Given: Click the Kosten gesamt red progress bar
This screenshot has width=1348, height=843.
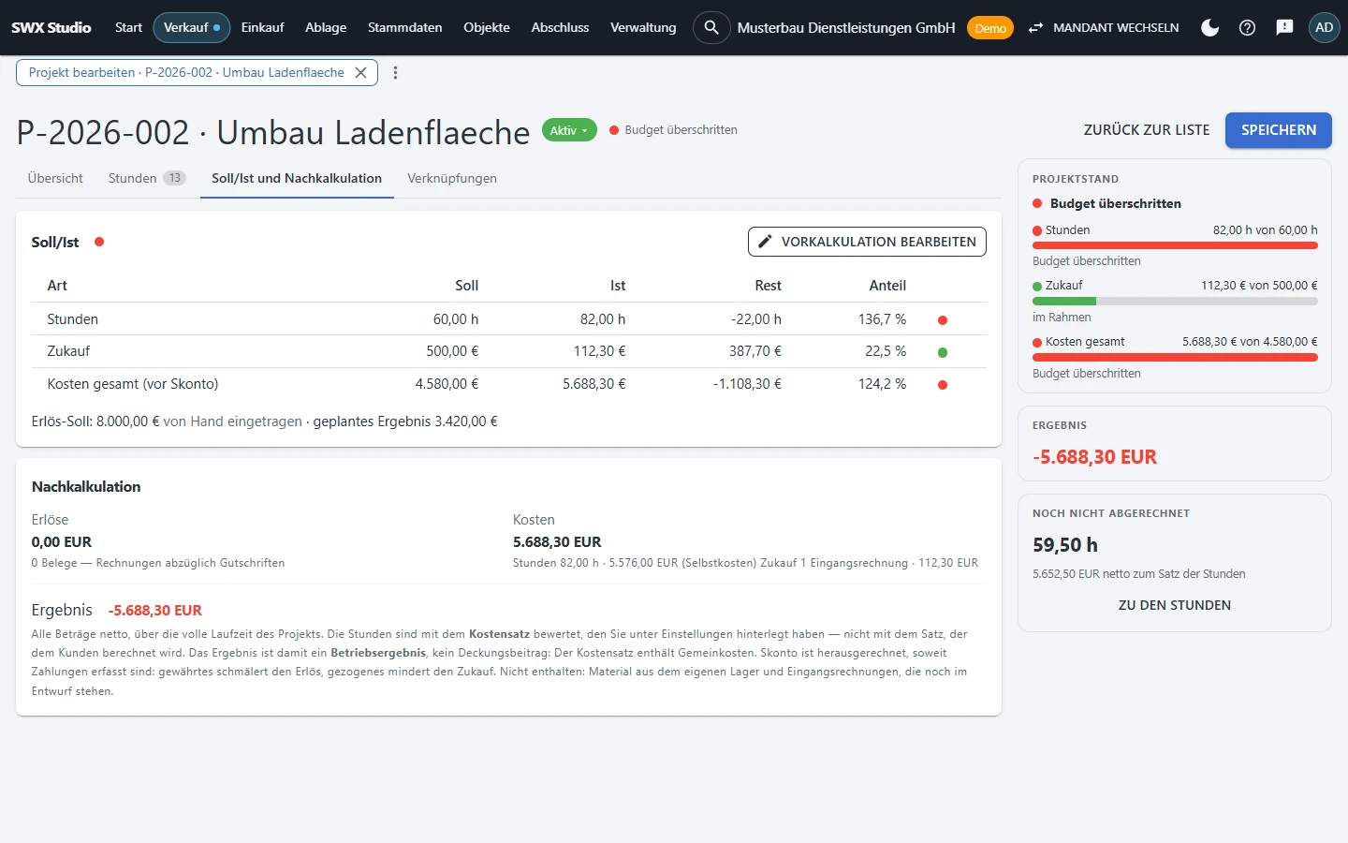Looking at the screenshot, I should (1175, 358).
